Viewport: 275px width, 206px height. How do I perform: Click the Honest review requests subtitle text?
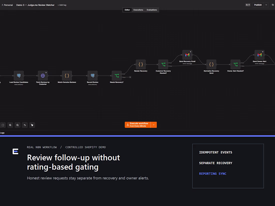pos(88,178)
